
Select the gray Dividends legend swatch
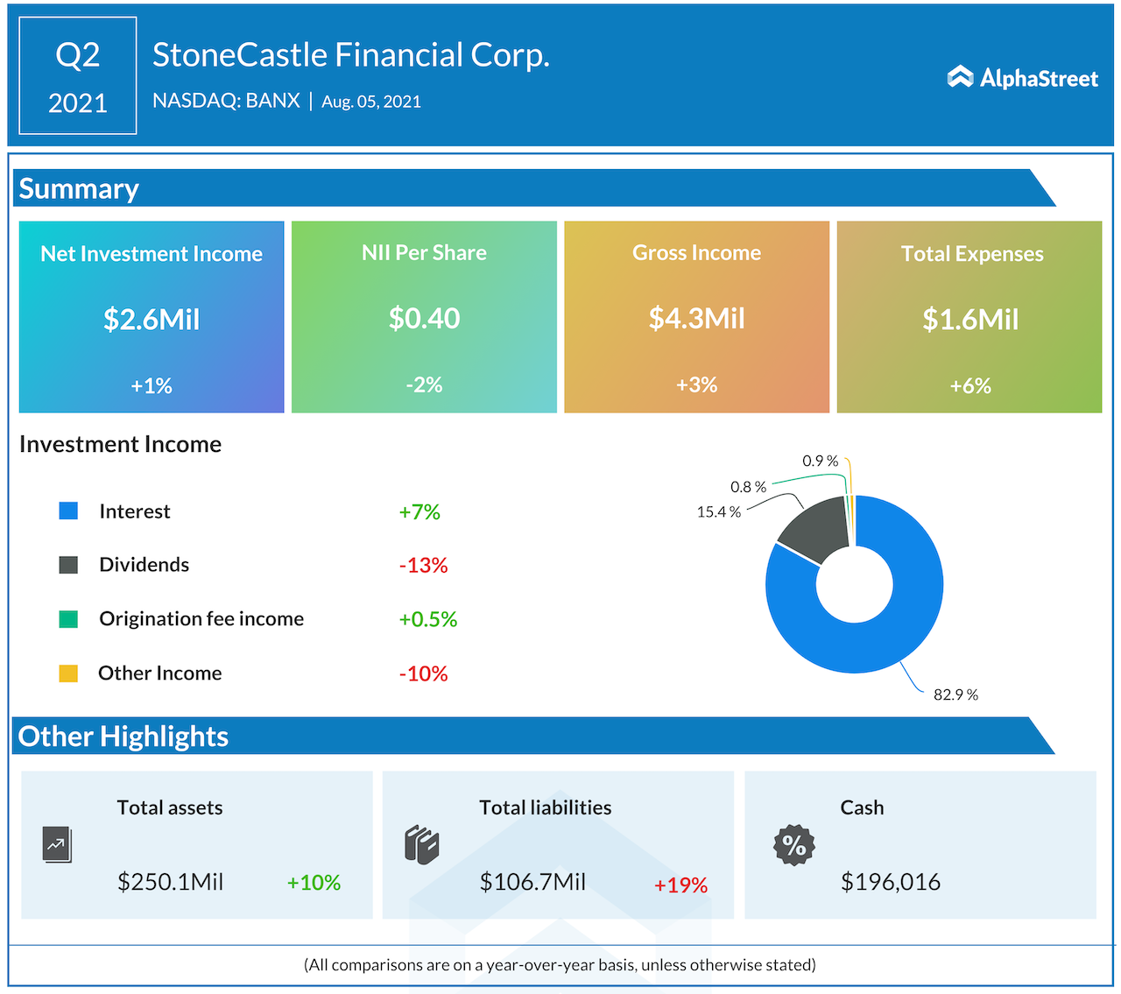68,565
